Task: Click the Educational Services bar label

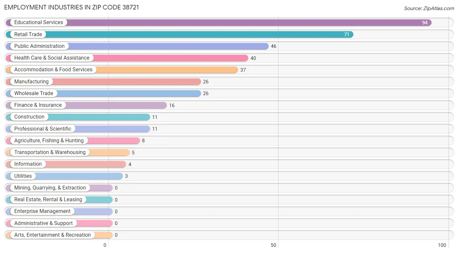Action: pyautogui.click(x=39, y=22)
